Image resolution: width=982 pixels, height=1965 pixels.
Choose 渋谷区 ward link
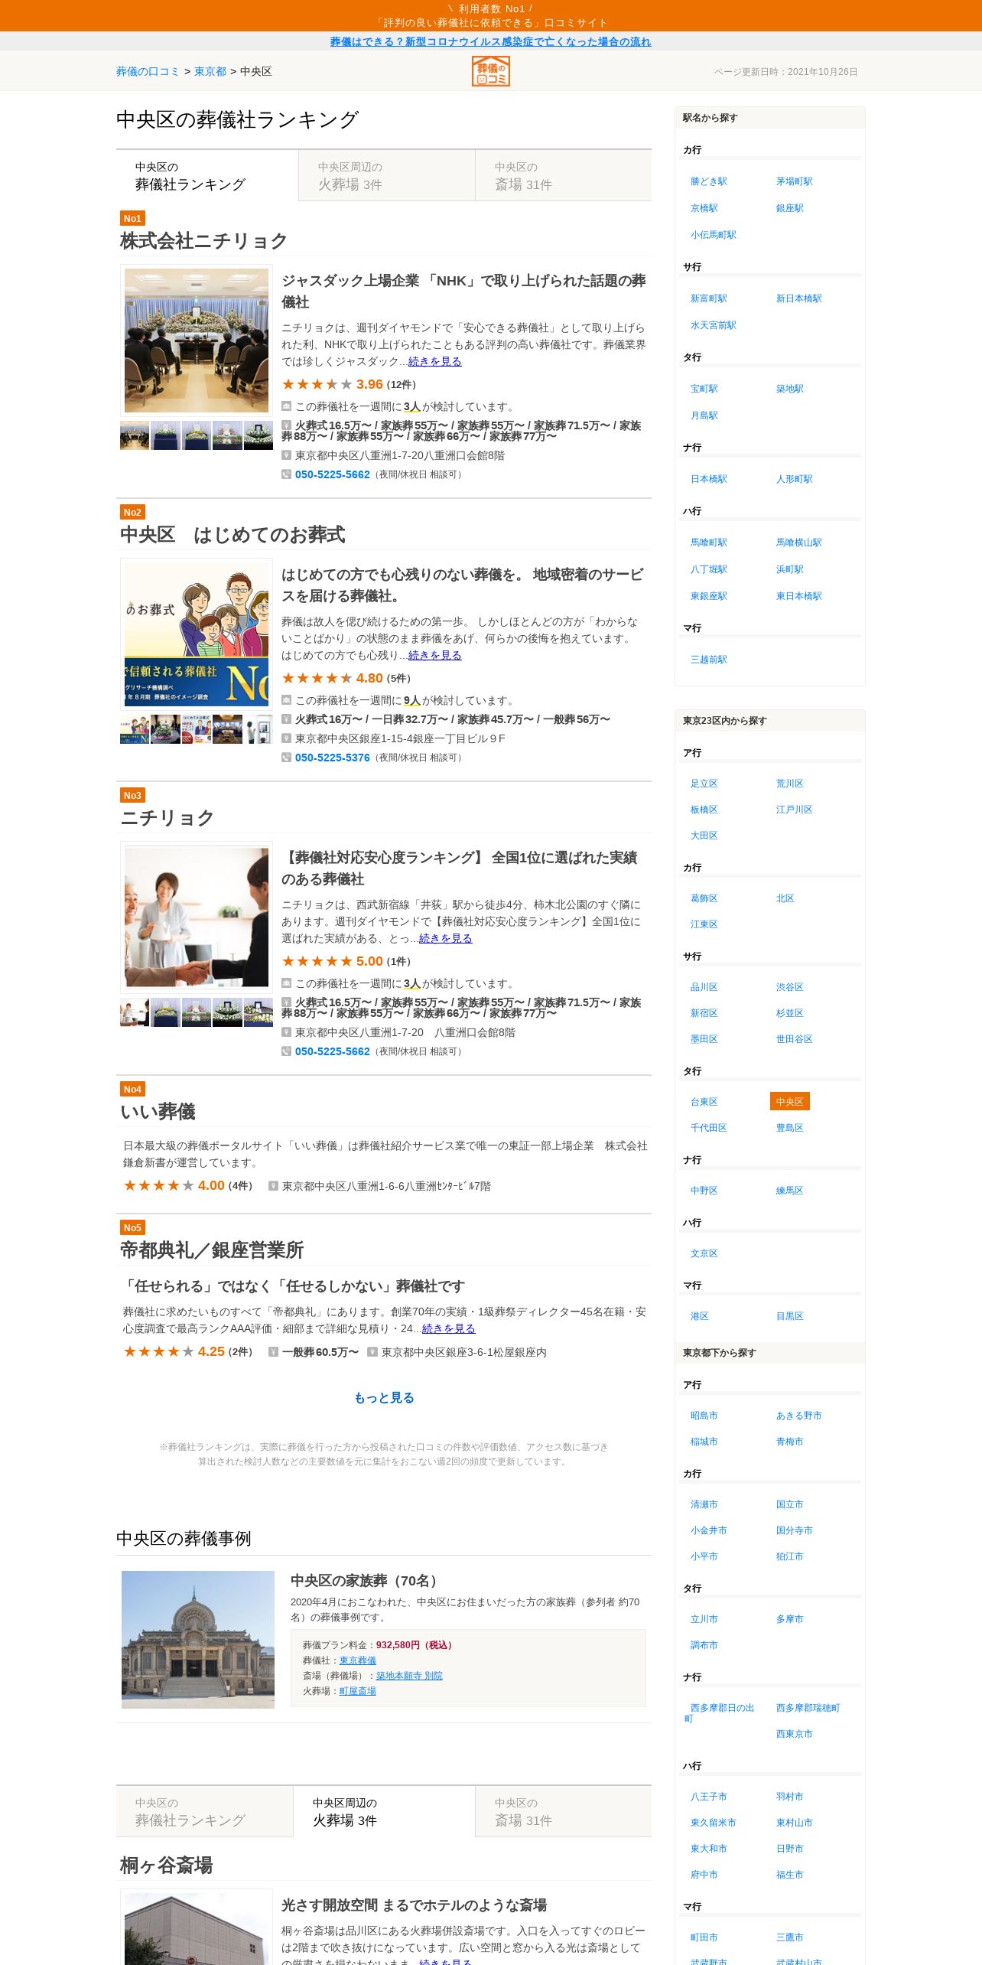tap(790, 987)
